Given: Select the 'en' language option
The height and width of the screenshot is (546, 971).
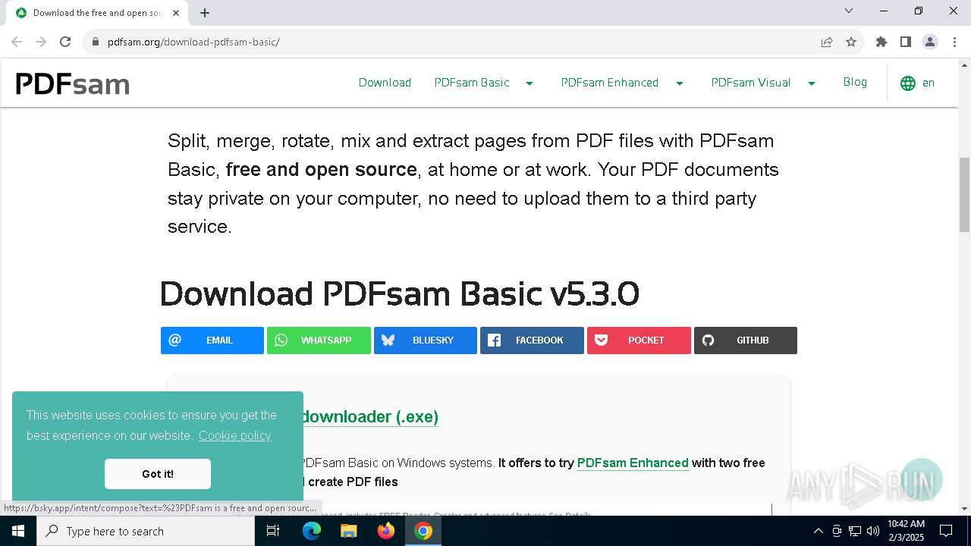Looking at the screenshot, I should (x=929, y=83).
